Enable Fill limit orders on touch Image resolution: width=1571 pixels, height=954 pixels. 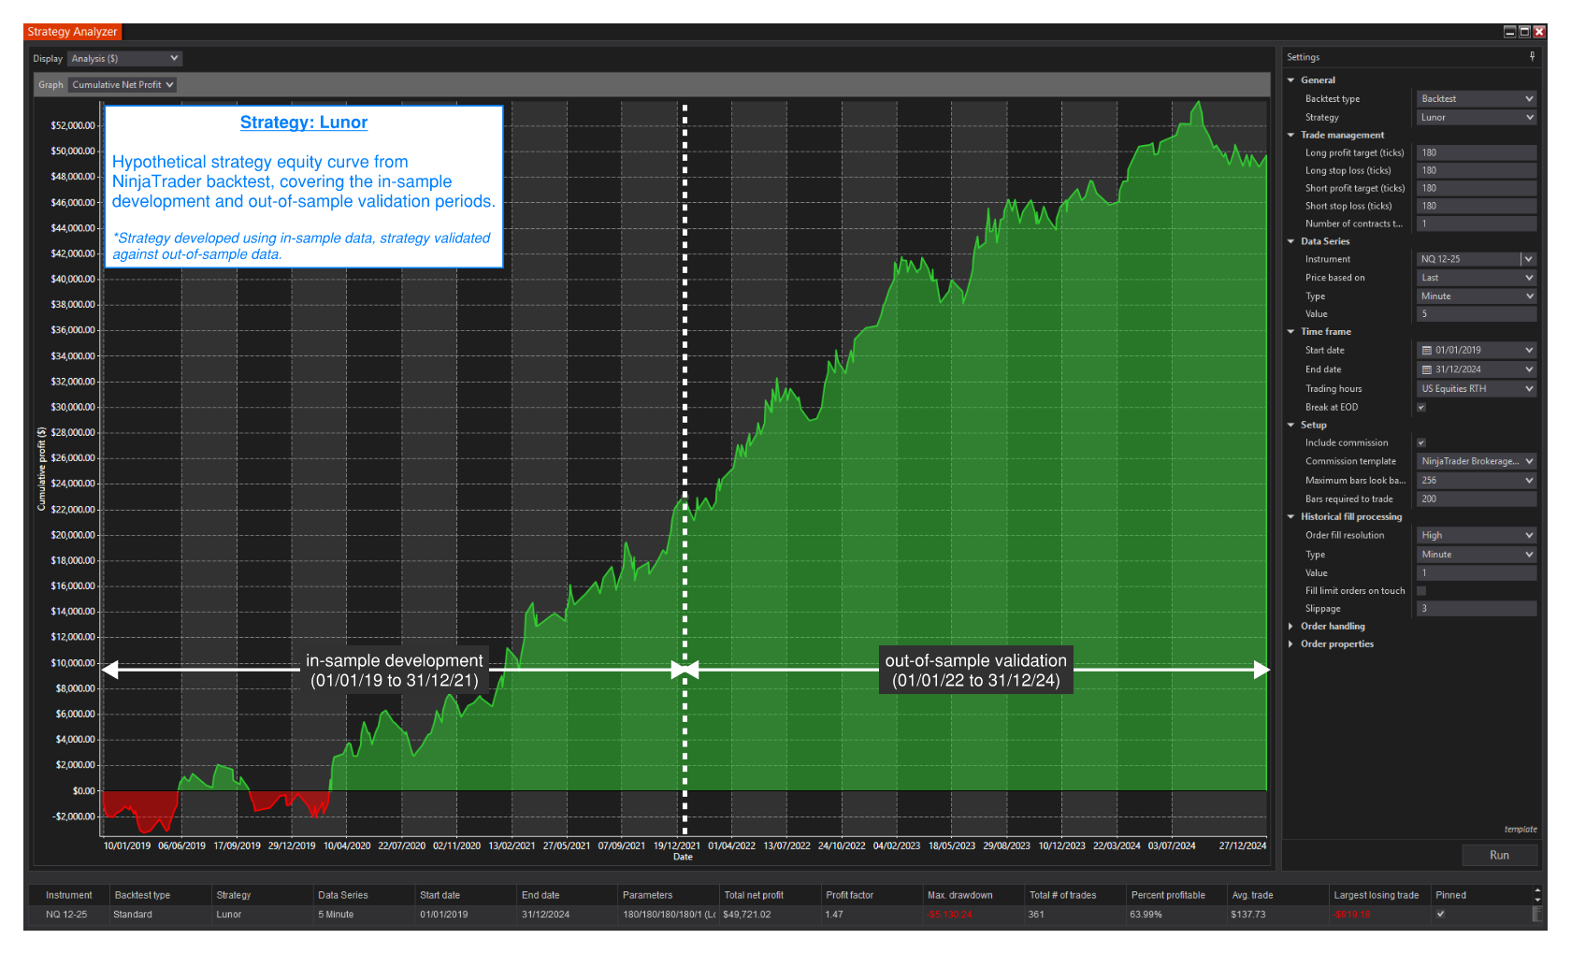pos(1421,591)
